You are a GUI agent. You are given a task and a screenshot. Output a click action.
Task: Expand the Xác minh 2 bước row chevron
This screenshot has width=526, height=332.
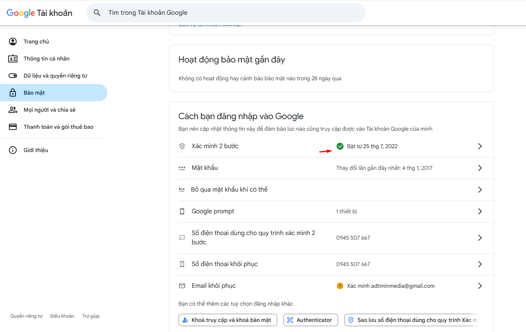point(480,146)
